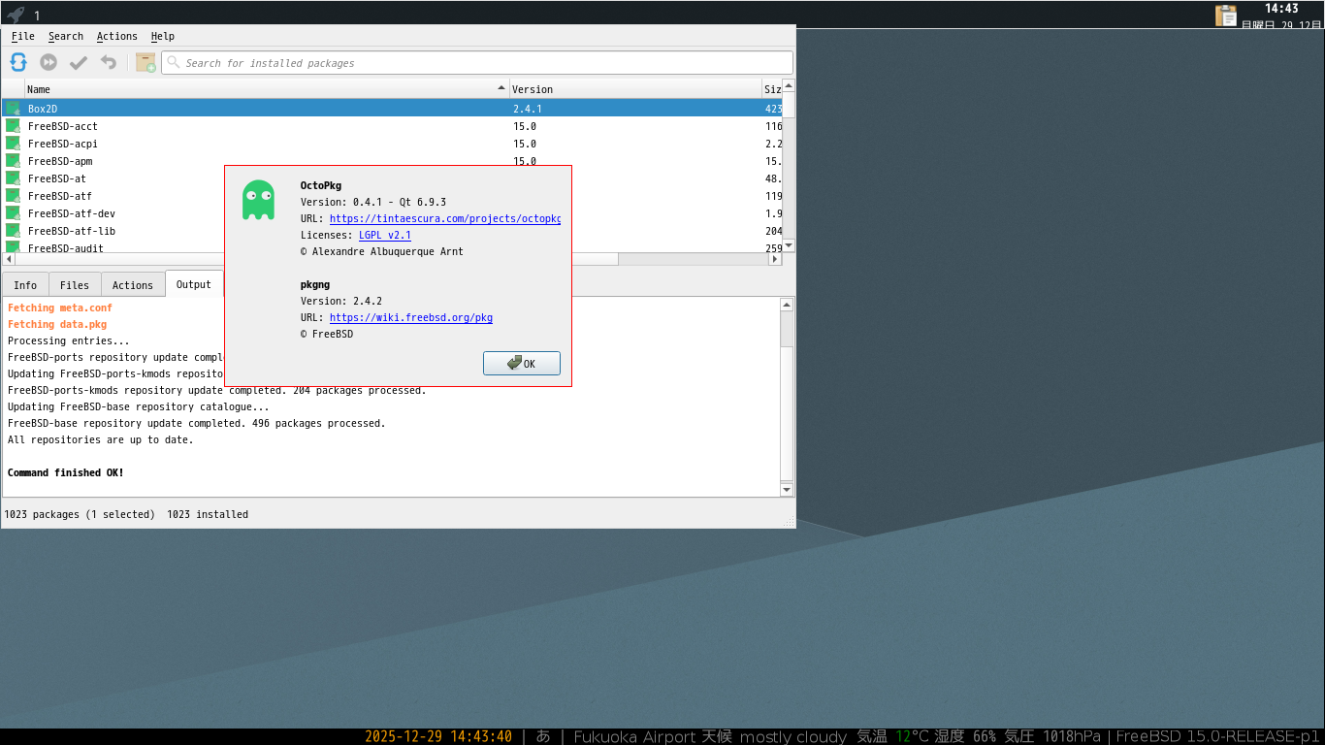This screenshot has width=1325, height=745.
Task: Click the horizontal scrollbar right arrow
Action: pyautogui.click(x=775, y=259)
